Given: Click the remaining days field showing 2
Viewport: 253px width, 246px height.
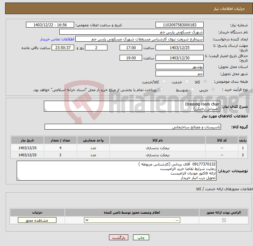Looking at the screenshot, I should coord(96,47).
